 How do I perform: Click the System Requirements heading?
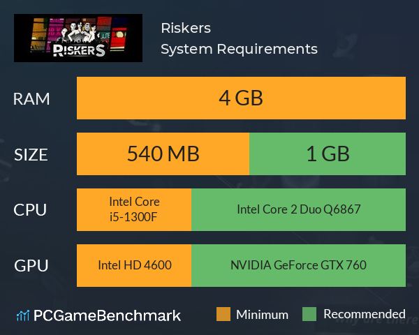tap(239, 49)
